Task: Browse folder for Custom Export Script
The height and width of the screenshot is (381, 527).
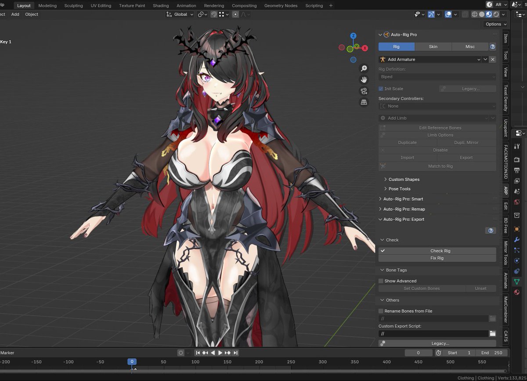Action: [x=493, y=334]
